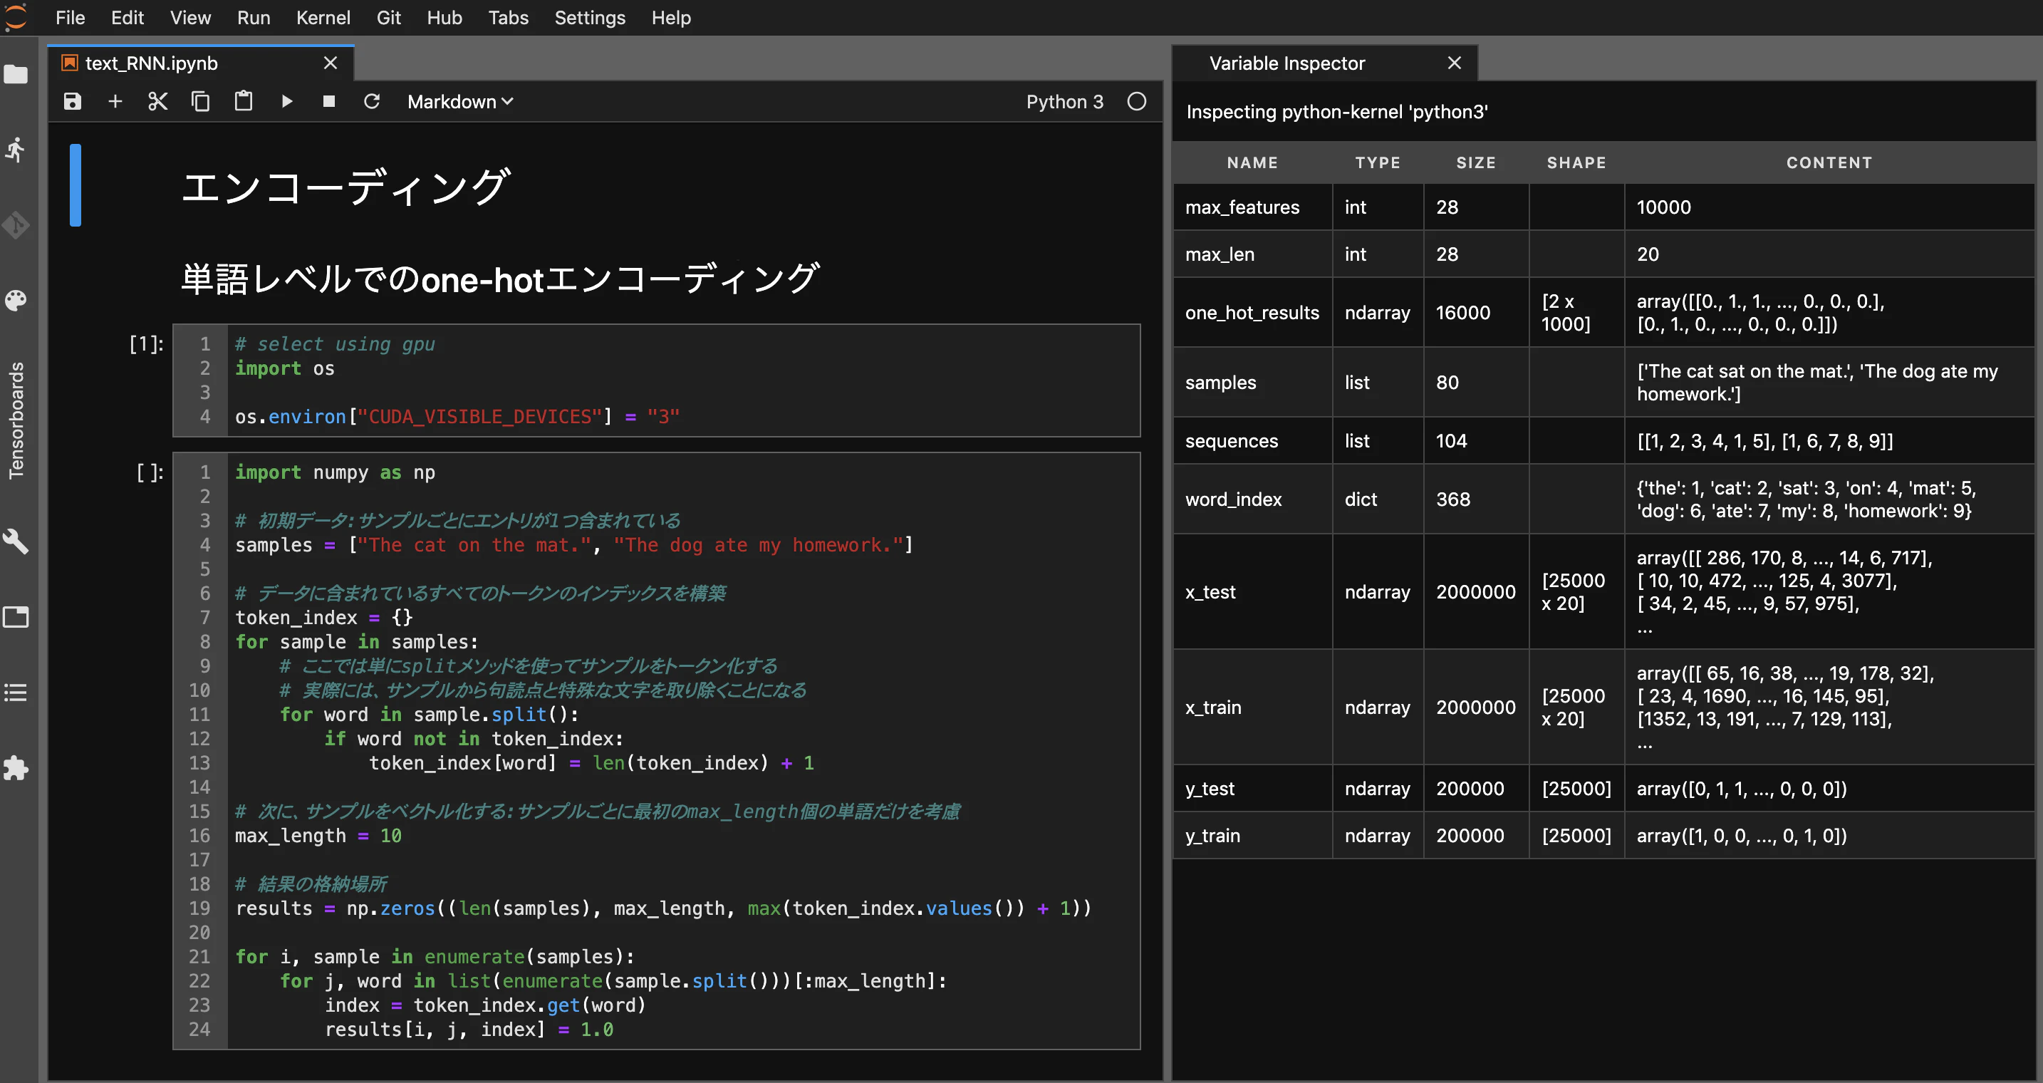This screenshot has width=2043, height=1083.
Task: Open the Hub menu
Action: 444,17
